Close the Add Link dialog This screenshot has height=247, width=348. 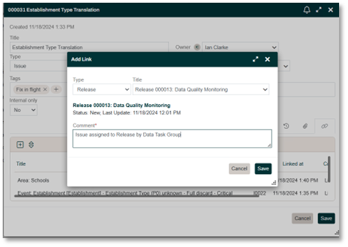pos(268,59)
